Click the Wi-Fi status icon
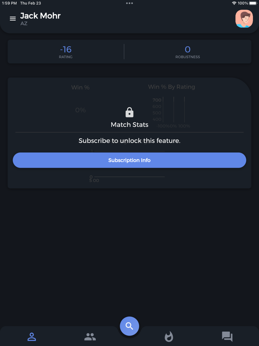Viewport: 259px width, 346px height. [x=234, y=3]
